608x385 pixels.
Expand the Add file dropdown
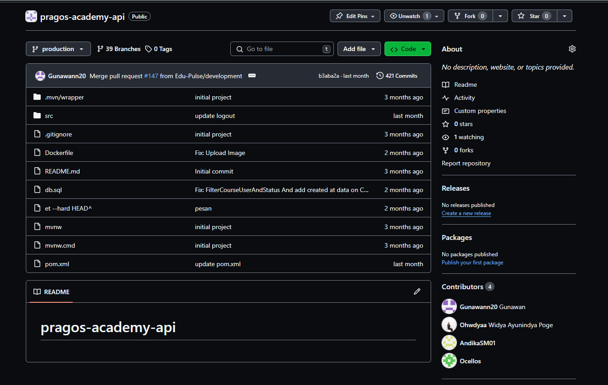click(359, 49)
